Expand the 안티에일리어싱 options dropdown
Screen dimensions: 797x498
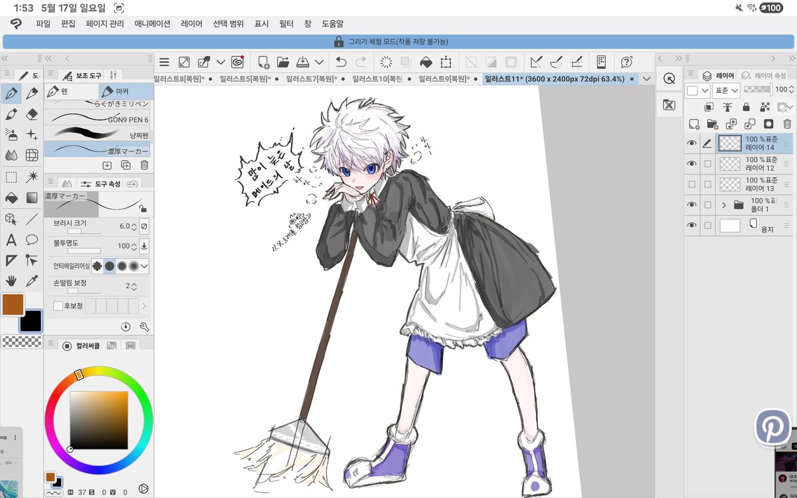coord(144,266)
